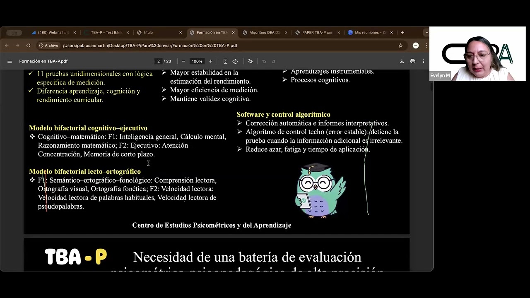Screen dimensions: 530x298
Task: Close the Algoritmo DEA tab
Action: 286,32
